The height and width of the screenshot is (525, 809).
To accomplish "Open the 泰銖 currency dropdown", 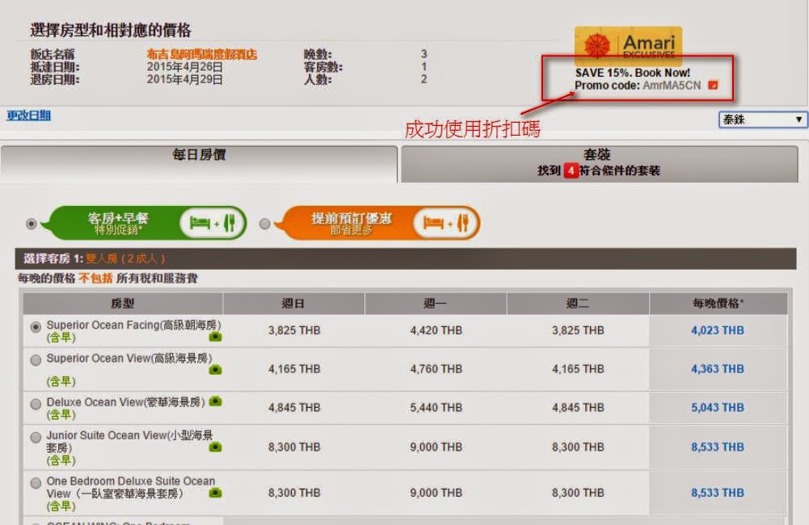I will [763, 120].
